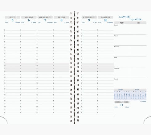Viewport: 151px width, 135px height.
Task: Click the telephone icon in the notes header
Action: pyautogui.click(x=122, y=23)
